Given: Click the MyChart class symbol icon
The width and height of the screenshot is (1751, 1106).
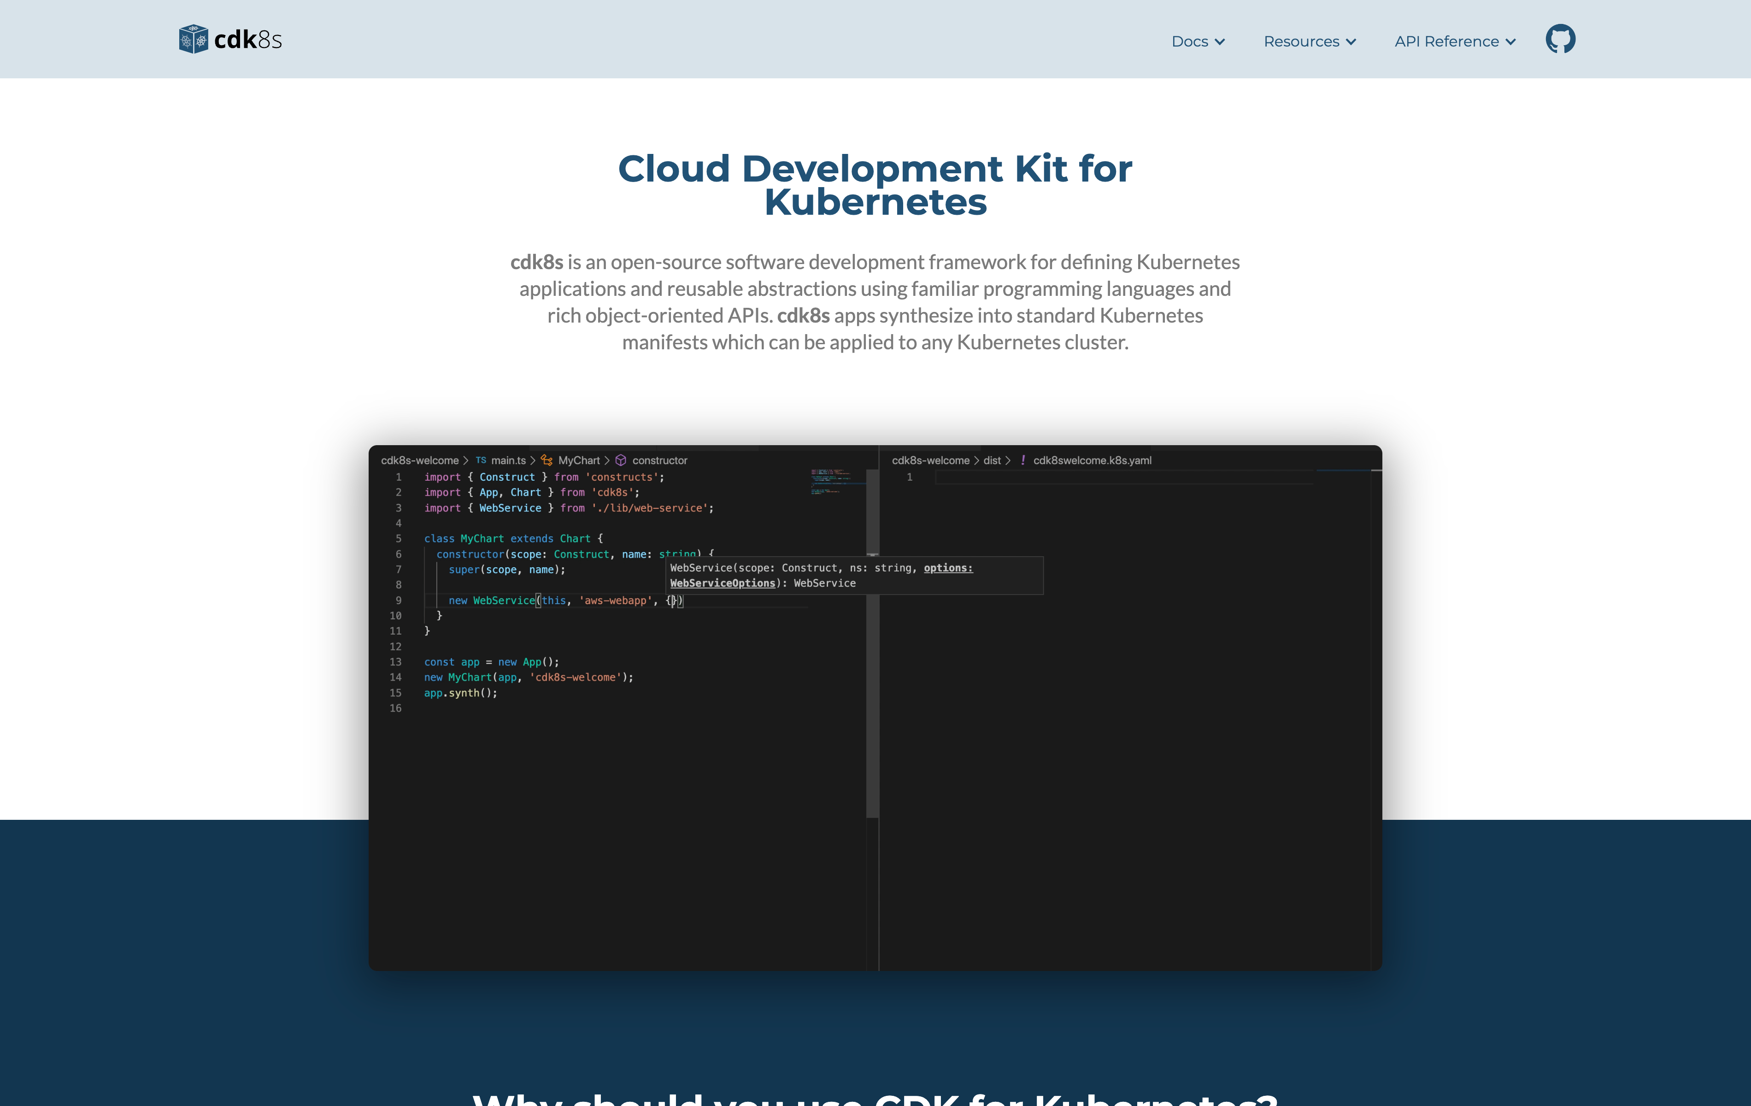Looking at the screenshot, I should pyautogui.click(x=547, y=460).
